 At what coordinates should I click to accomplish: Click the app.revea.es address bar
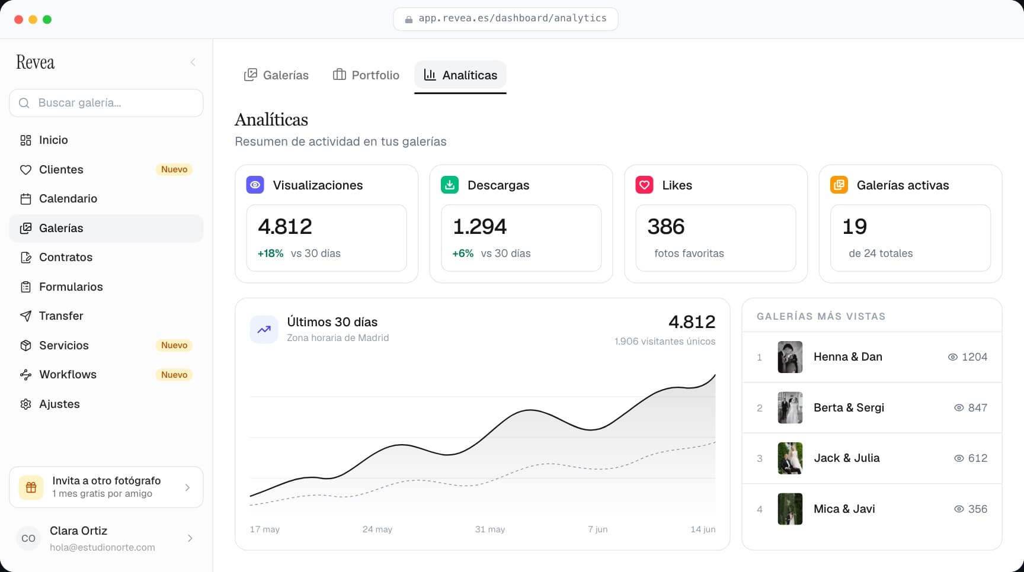505,19
